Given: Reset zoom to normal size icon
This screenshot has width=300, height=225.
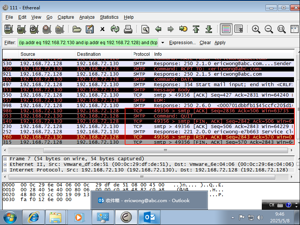Looking at the screenshot, I should [281, 29].
